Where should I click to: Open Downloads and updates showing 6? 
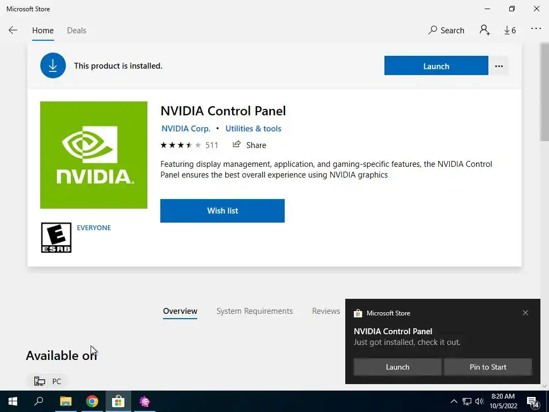pos(510,30)
